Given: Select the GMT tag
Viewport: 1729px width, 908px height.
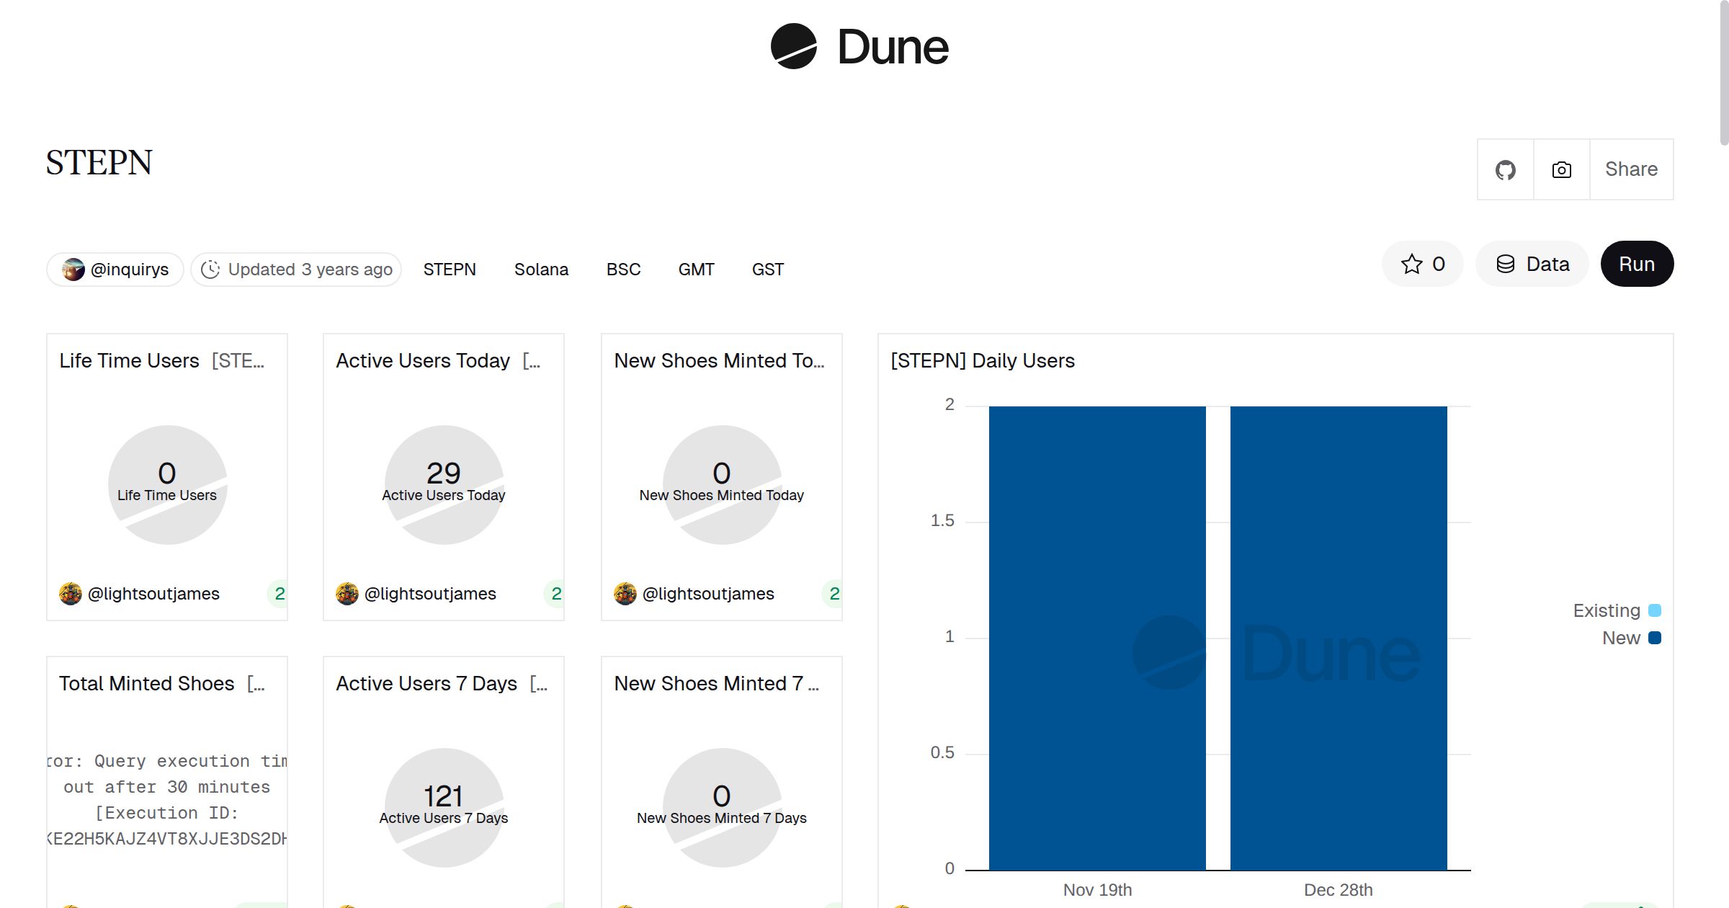Looking at the screenshot, I should tap(696, 269).
